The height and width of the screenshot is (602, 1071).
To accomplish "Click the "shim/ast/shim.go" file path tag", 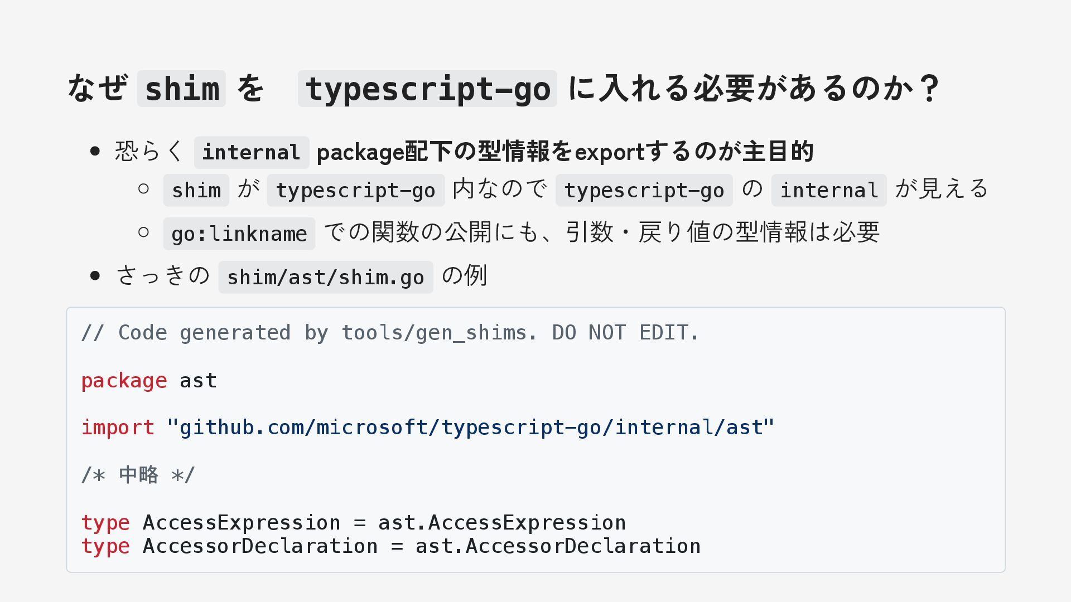I will click(x=325, y=278).
